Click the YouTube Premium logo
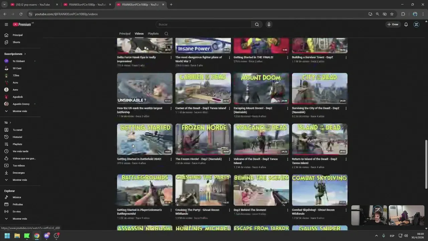The image size is (428, 241). (x=23, y=24)
